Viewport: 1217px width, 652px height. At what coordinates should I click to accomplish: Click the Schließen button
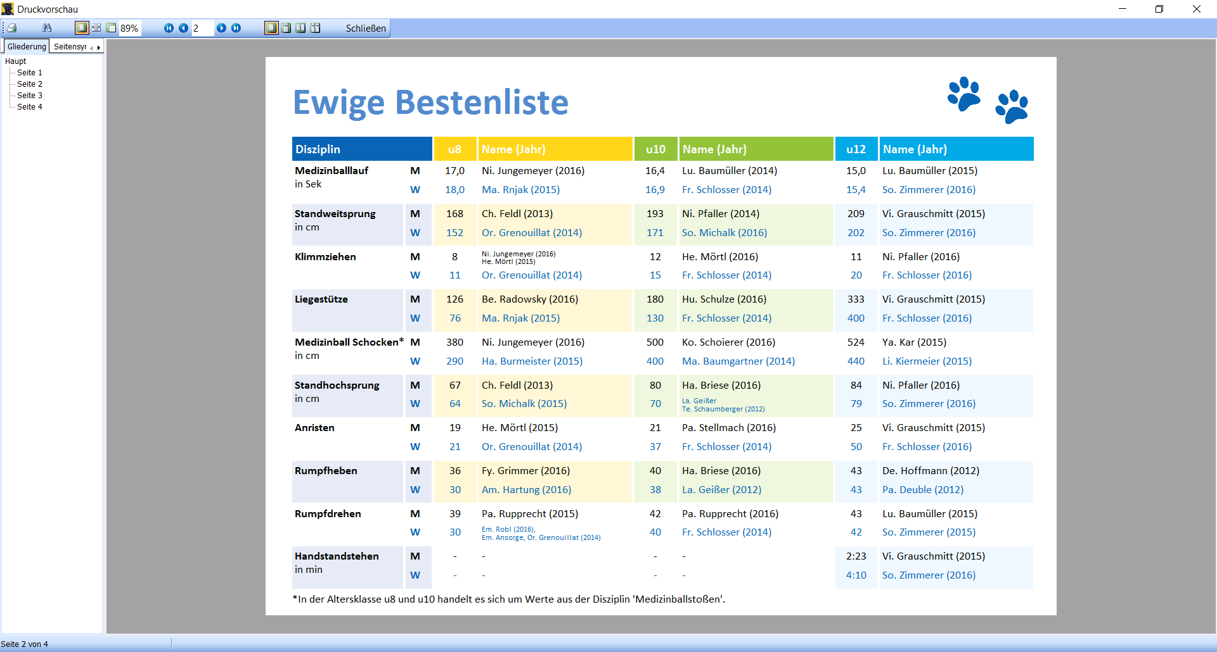pyautogui.click(x=366, y=28)
